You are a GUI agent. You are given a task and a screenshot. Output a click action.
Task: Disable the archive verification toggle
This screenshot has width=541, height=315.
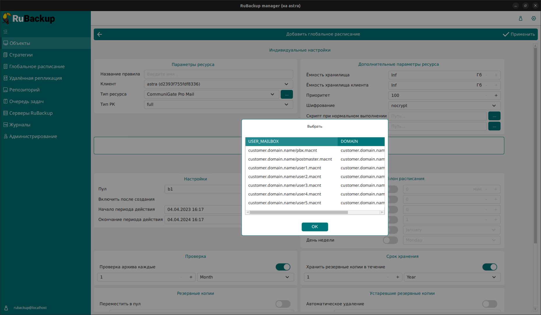point(283,267)
